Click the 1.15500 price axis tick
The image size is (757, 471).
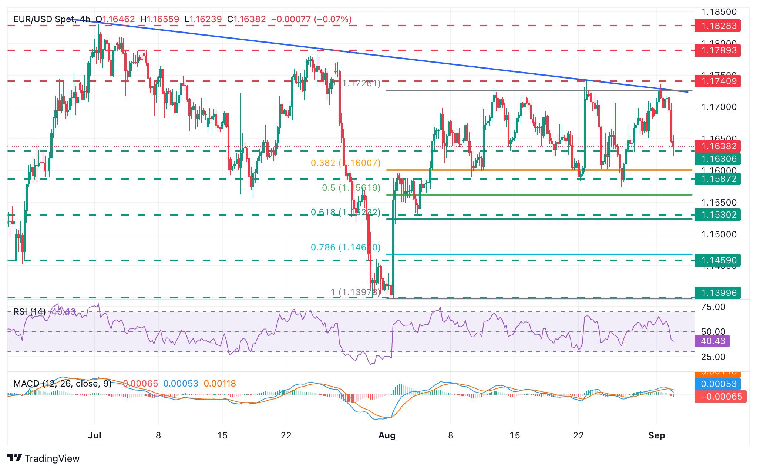pyautogui.click(x=719, y=203)
